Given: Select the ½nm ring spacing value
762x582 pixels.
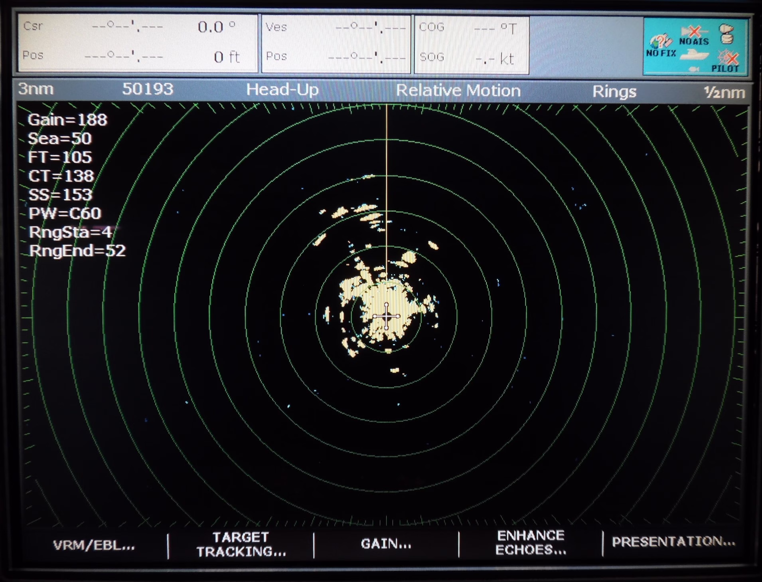Looking at the screenshot, I should tap(724, 93).
